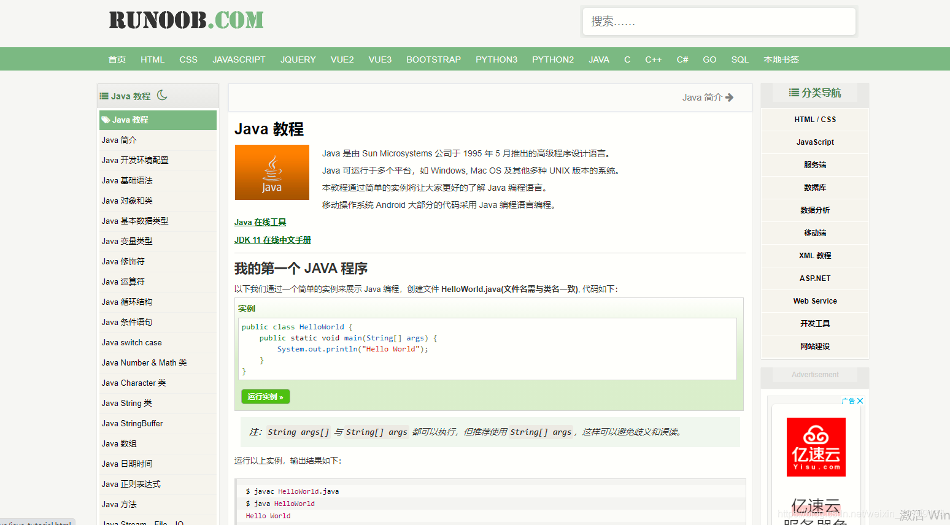The width and height of the screenshot is (950, 525).
Task: Click the Java 在线工具 link
Action: point(260,223)
